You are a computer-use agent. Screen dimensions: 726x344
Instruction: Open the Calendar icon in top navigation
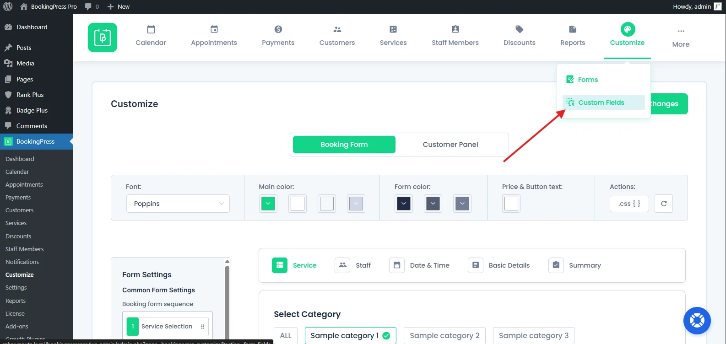click(x=151, y=29)
